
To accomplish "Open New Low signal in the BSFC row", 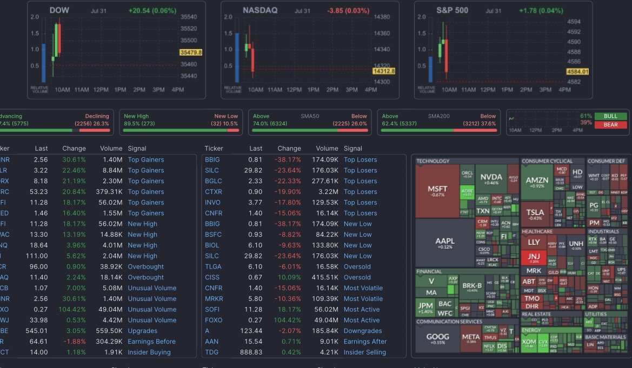I will 357,235.
